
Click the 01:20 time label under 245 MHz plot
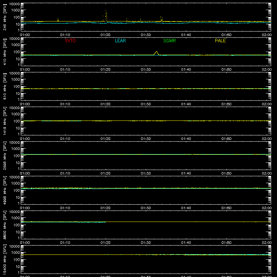[106, 35]
